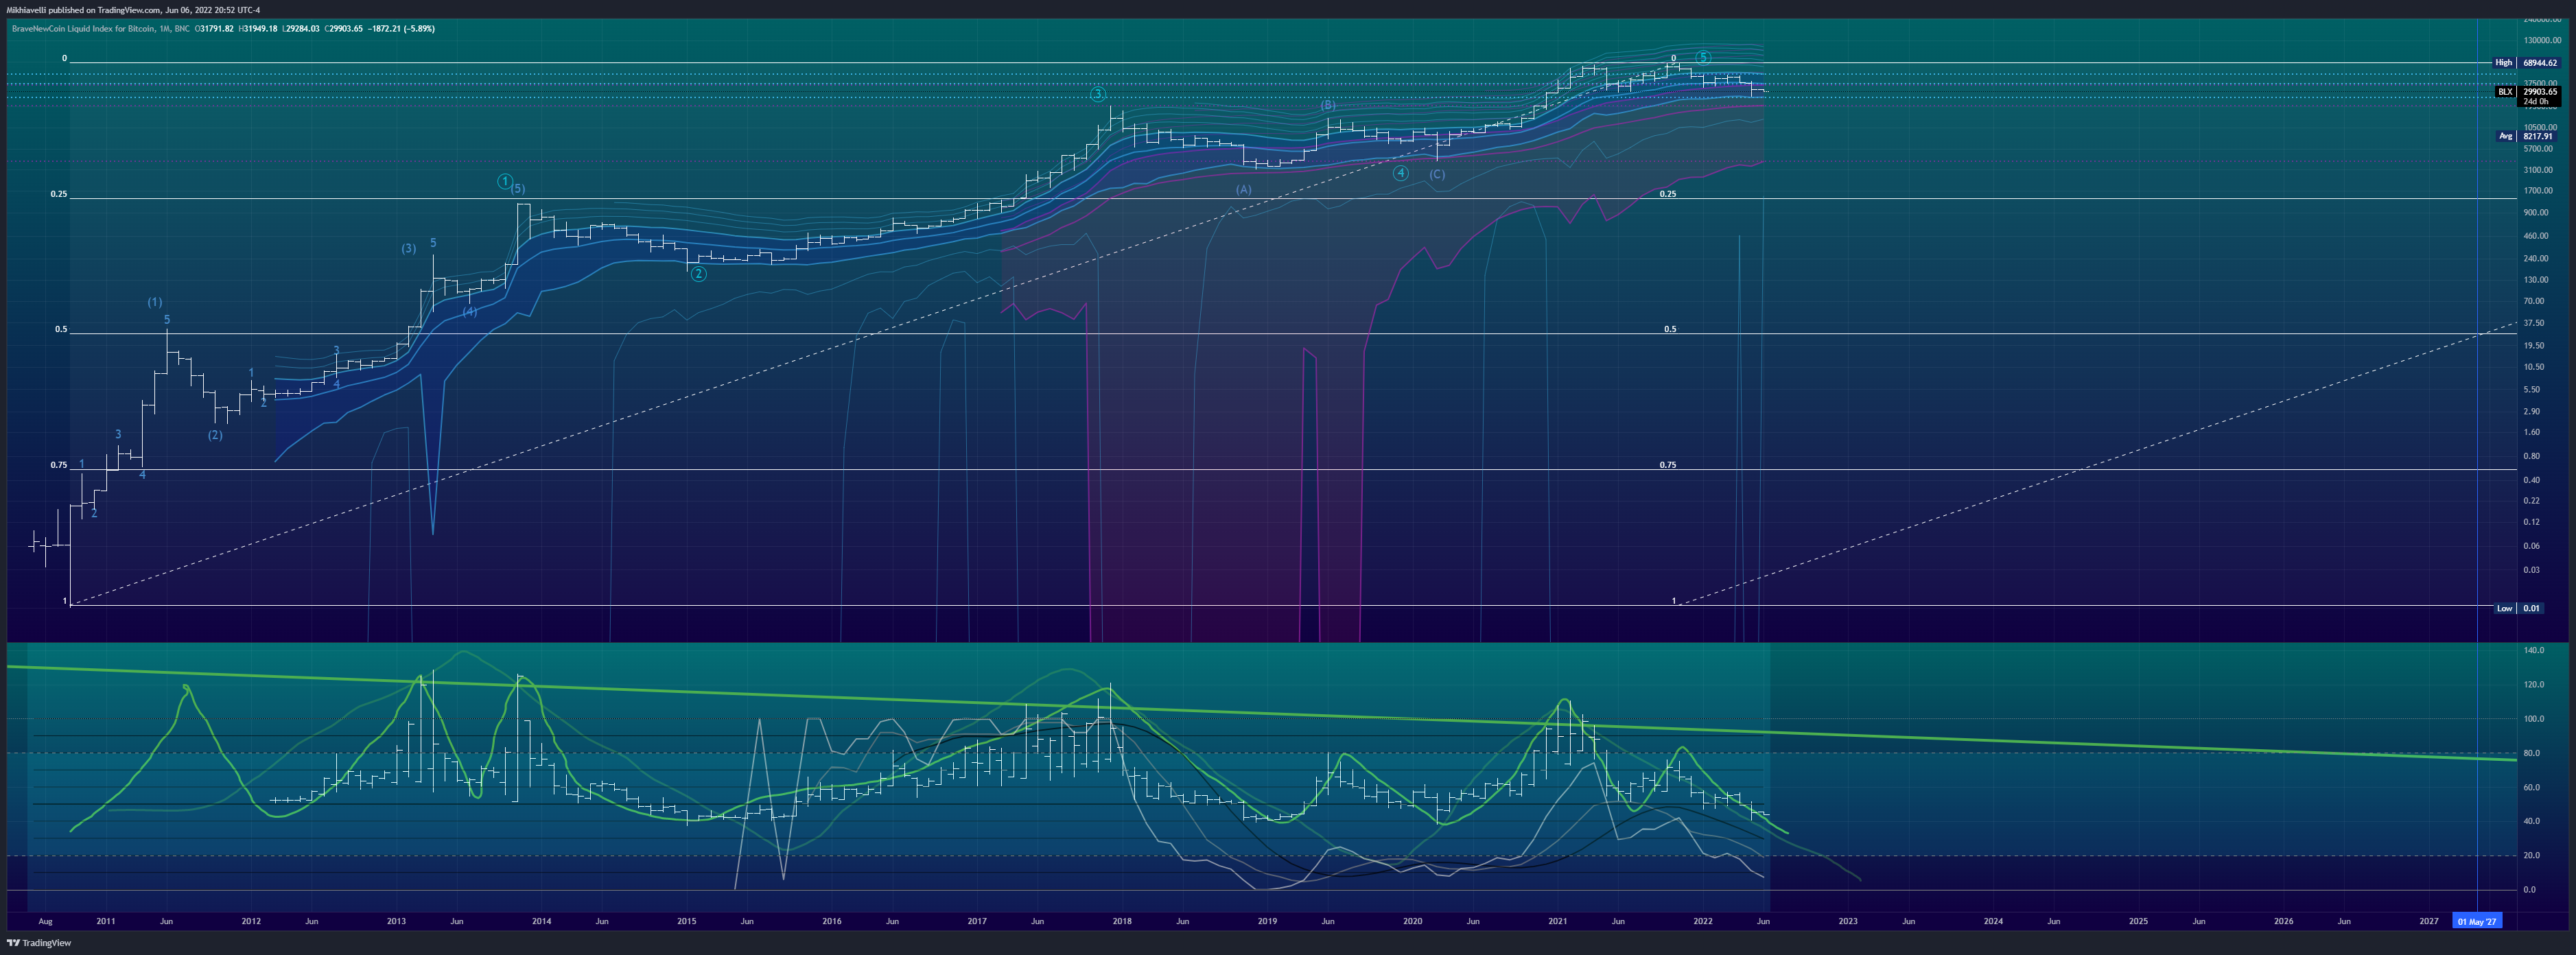This screenshot has height=955, width=2576.
Task: Select the circled wave 4 label
Action: (x=1401, y=173)
